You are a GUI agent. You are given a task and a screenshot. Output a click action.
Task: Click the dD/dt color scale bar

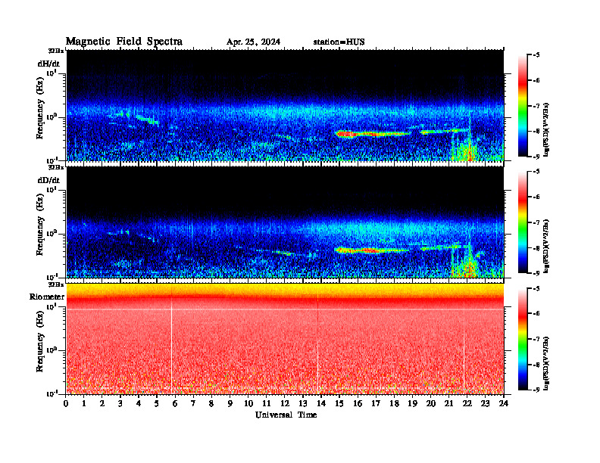[x=523, y=222]
